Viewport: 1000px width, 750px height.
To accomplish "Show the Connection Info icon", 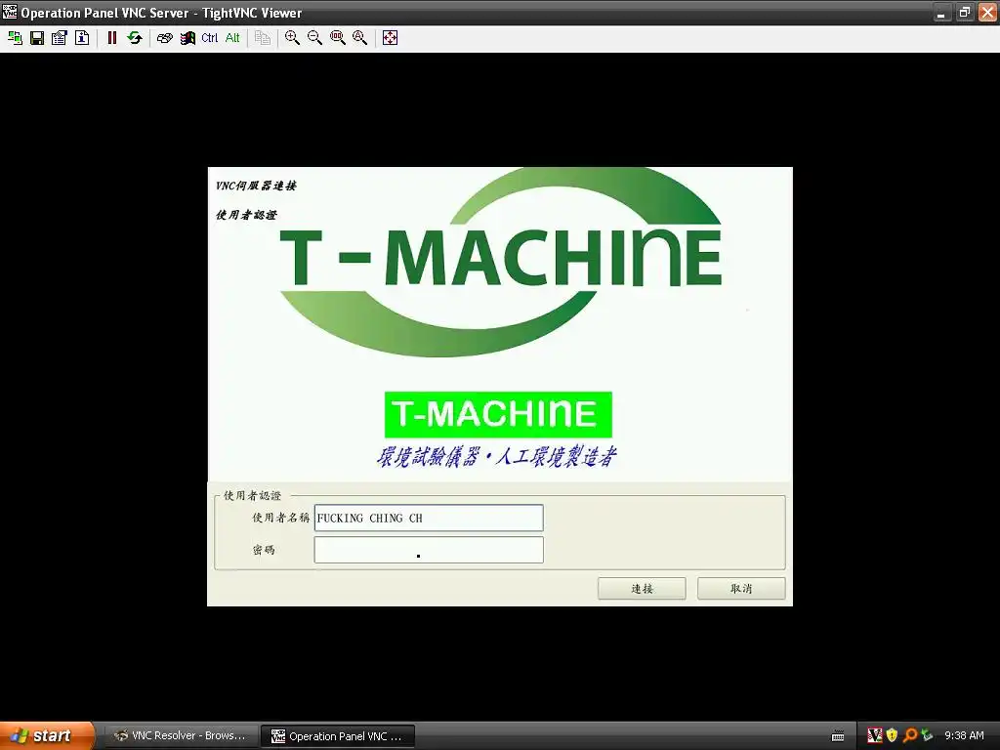I will pyautogui.click(x=82, y=38).
